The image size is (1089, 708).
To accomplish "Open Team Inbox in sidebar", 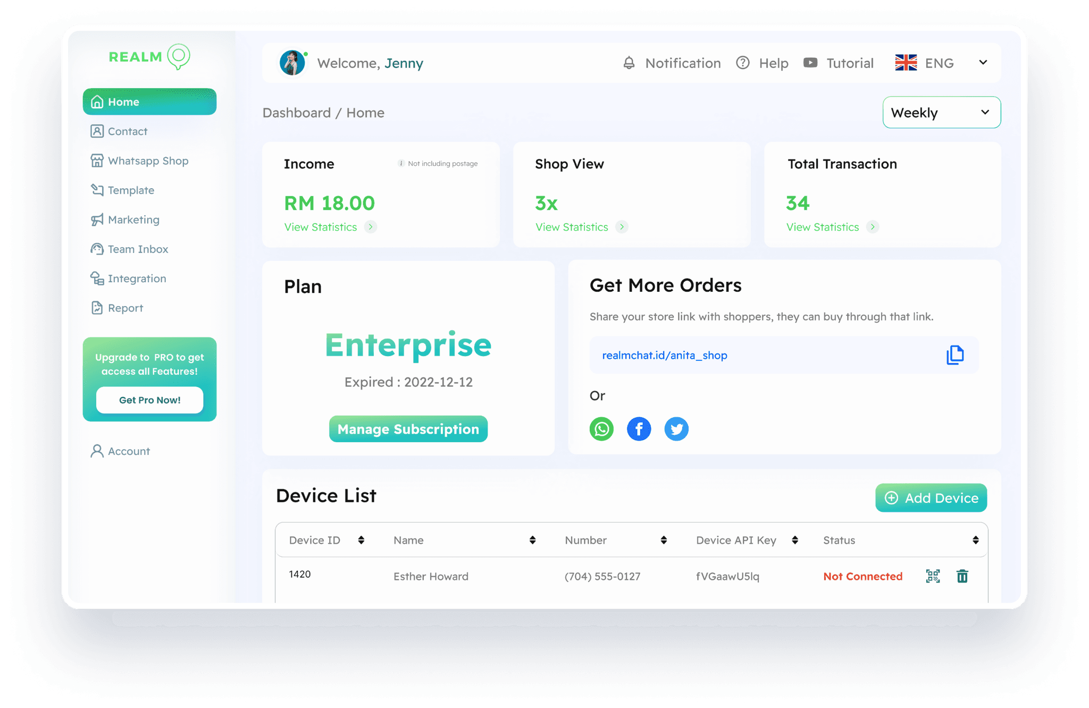I will click(129, 249).
